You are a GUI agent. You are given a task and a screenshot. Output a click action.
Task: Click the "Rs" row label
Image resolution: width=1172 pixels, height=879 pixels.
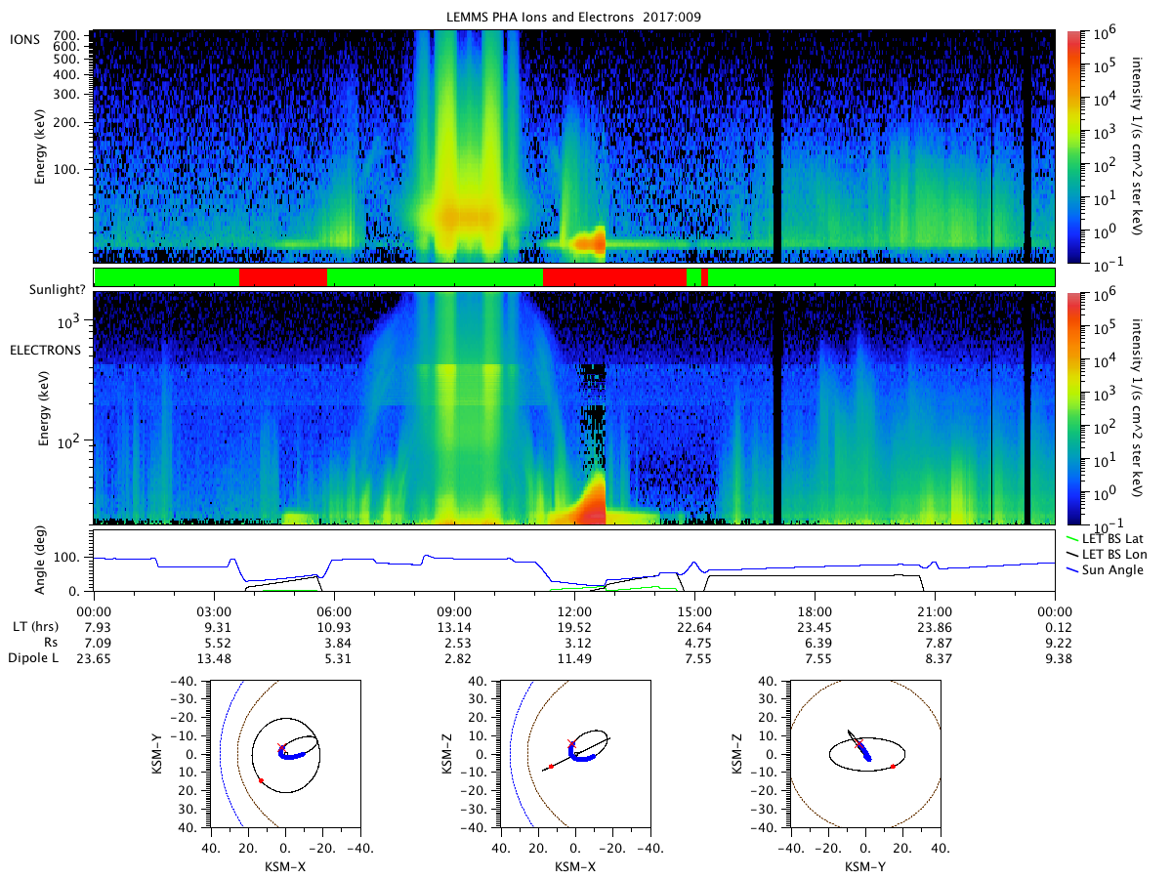[53, 643]
